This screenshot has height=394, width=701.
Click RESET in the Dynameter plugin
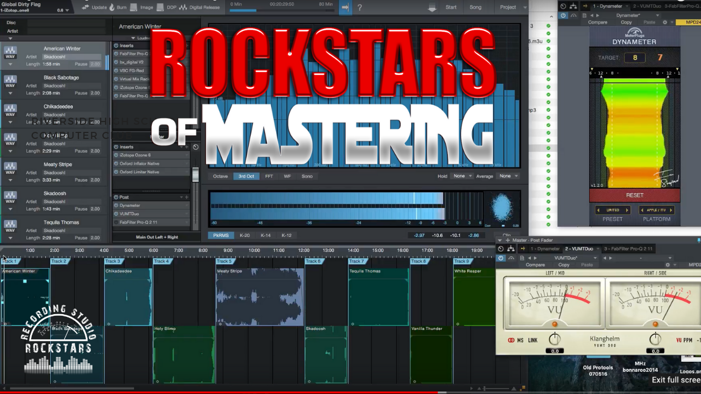click(635, 195)
